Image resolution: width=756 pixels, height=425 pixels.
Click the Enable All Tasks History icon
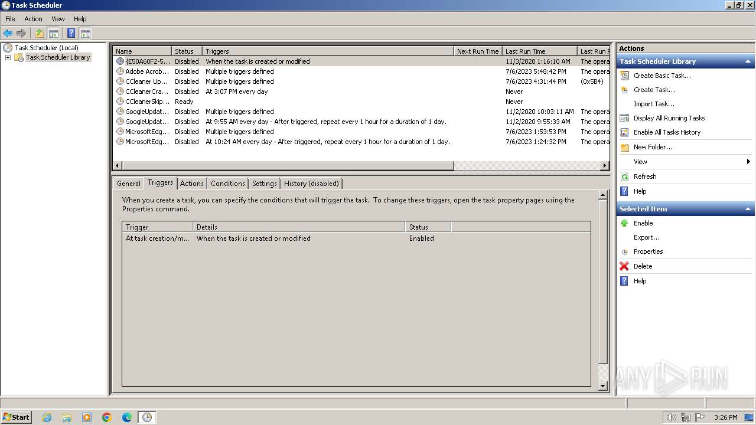[624, 132]
